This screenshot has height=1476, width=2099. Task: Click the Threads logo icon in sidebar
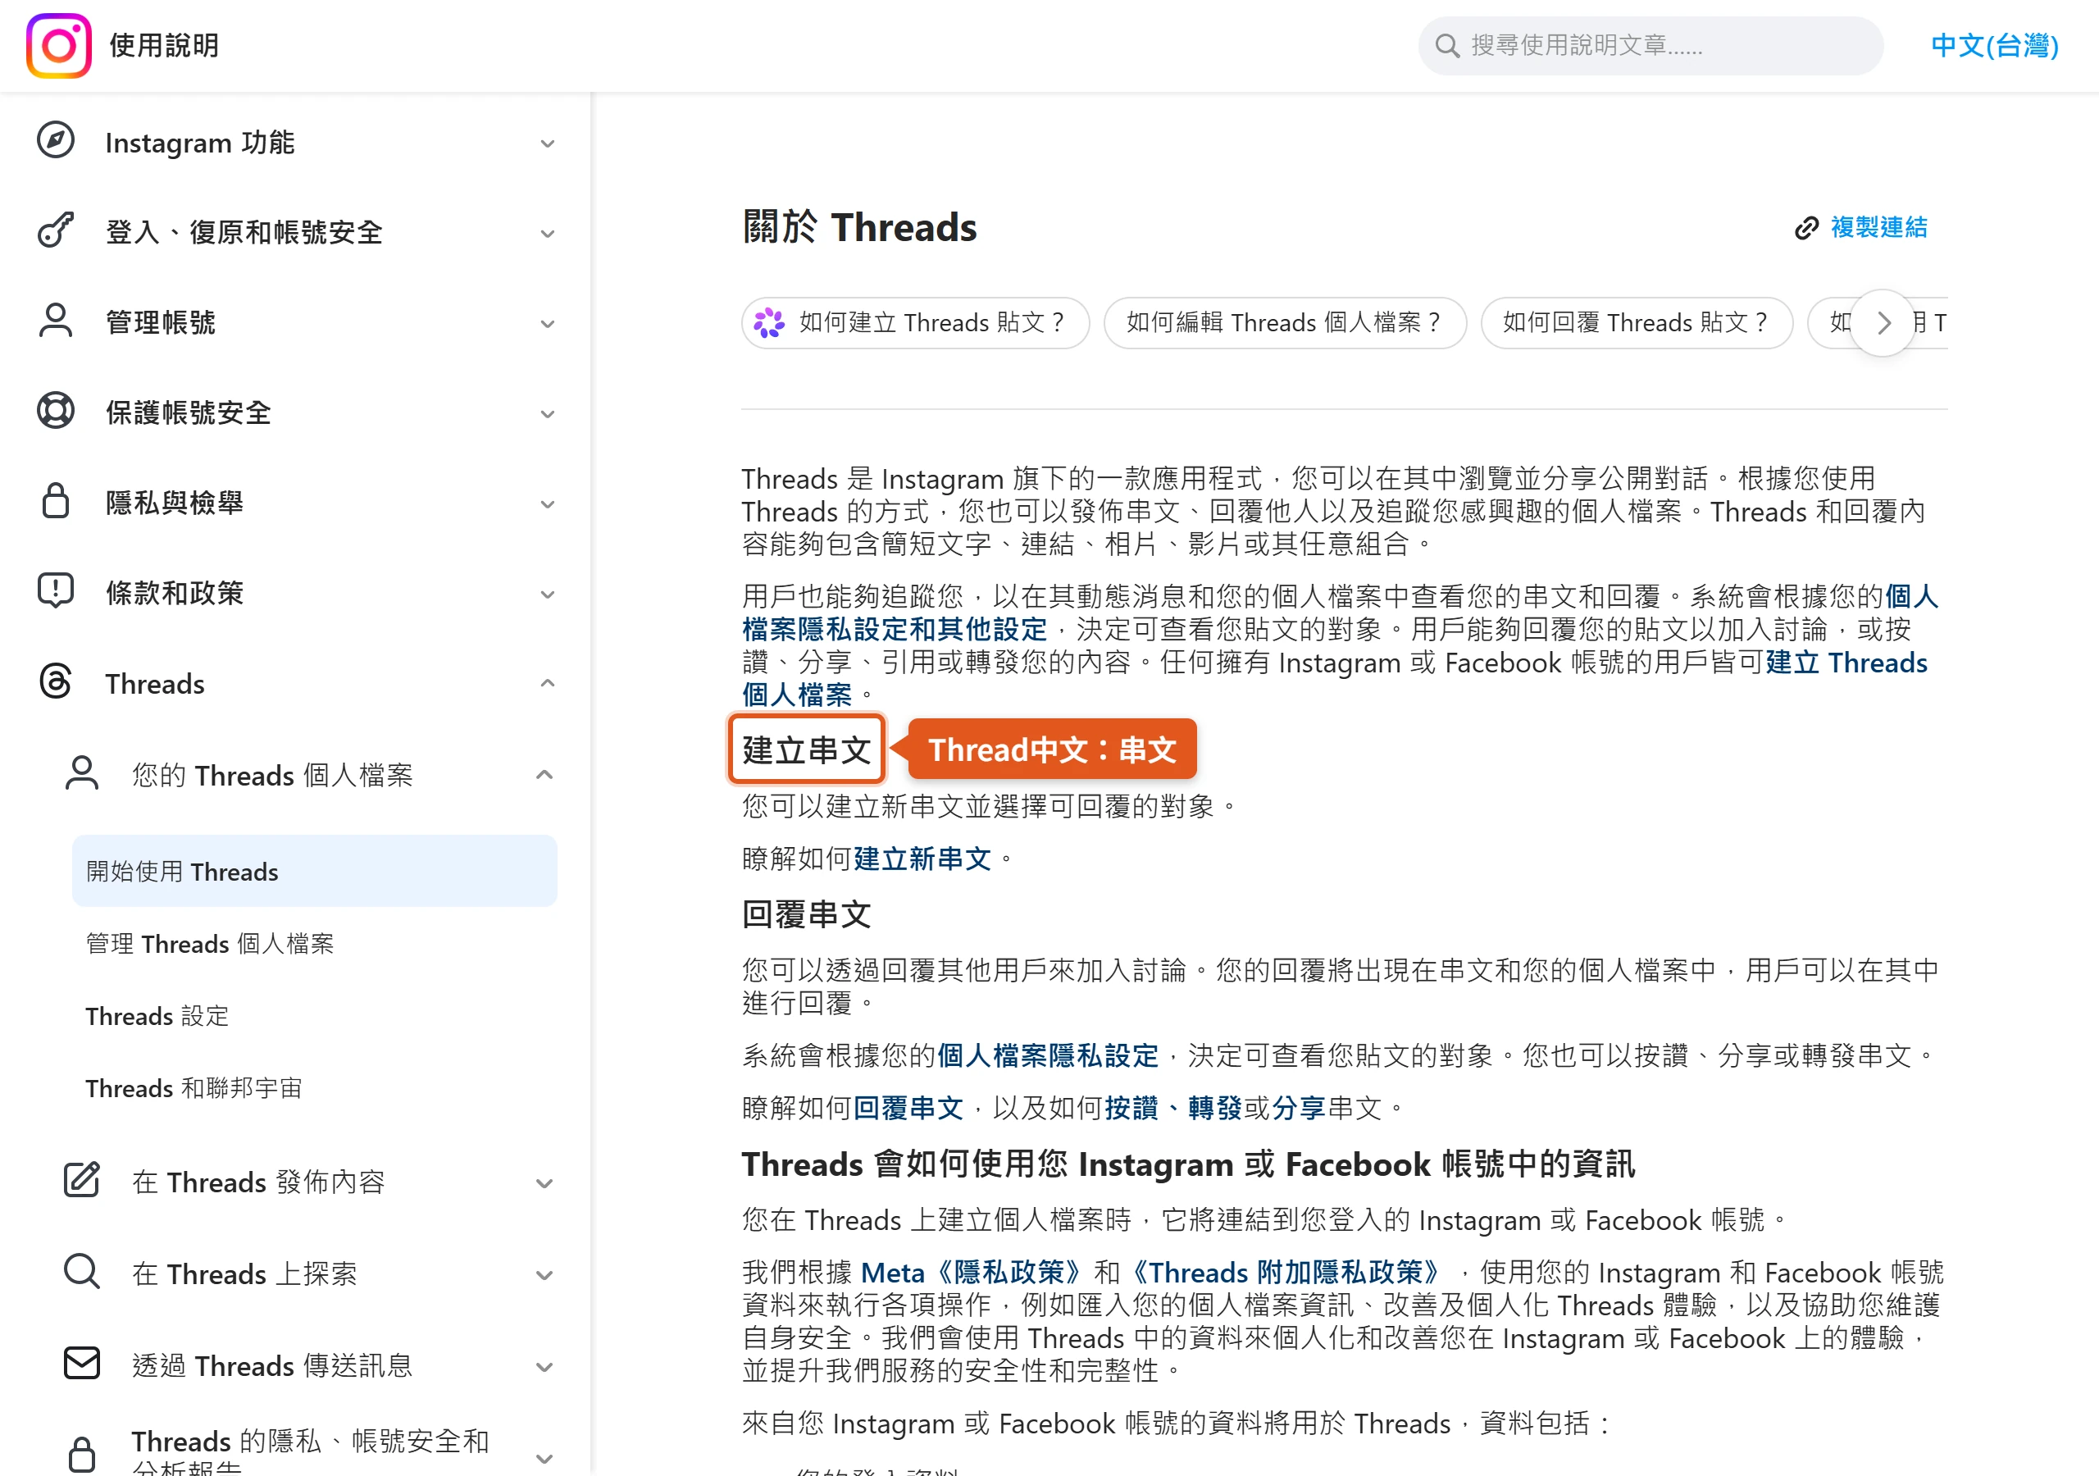[56, 682]
